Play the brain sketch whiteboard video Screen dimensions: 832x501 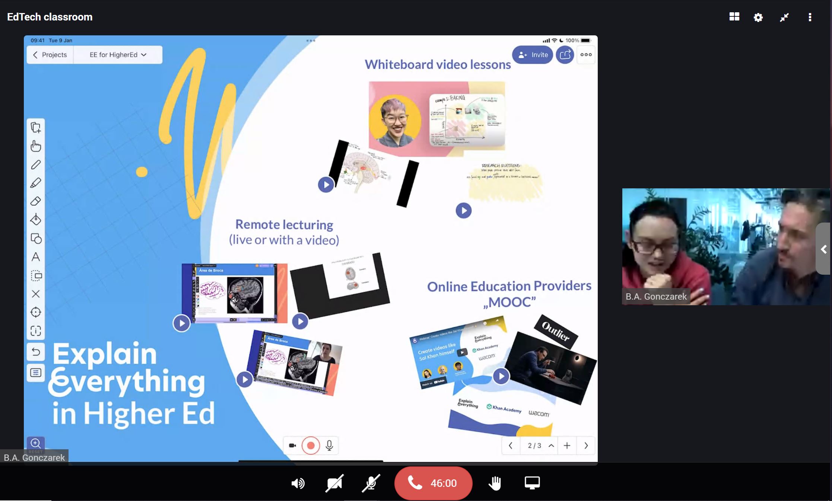tap(326, 184)
